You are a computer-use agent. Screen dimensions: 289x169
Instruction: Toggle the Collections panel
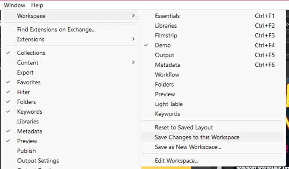click(71, 53)
